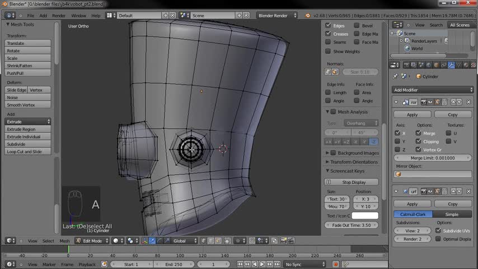Open the Render properties camera icon
Screen dimensions: 478x269
[x=406, y=65]
